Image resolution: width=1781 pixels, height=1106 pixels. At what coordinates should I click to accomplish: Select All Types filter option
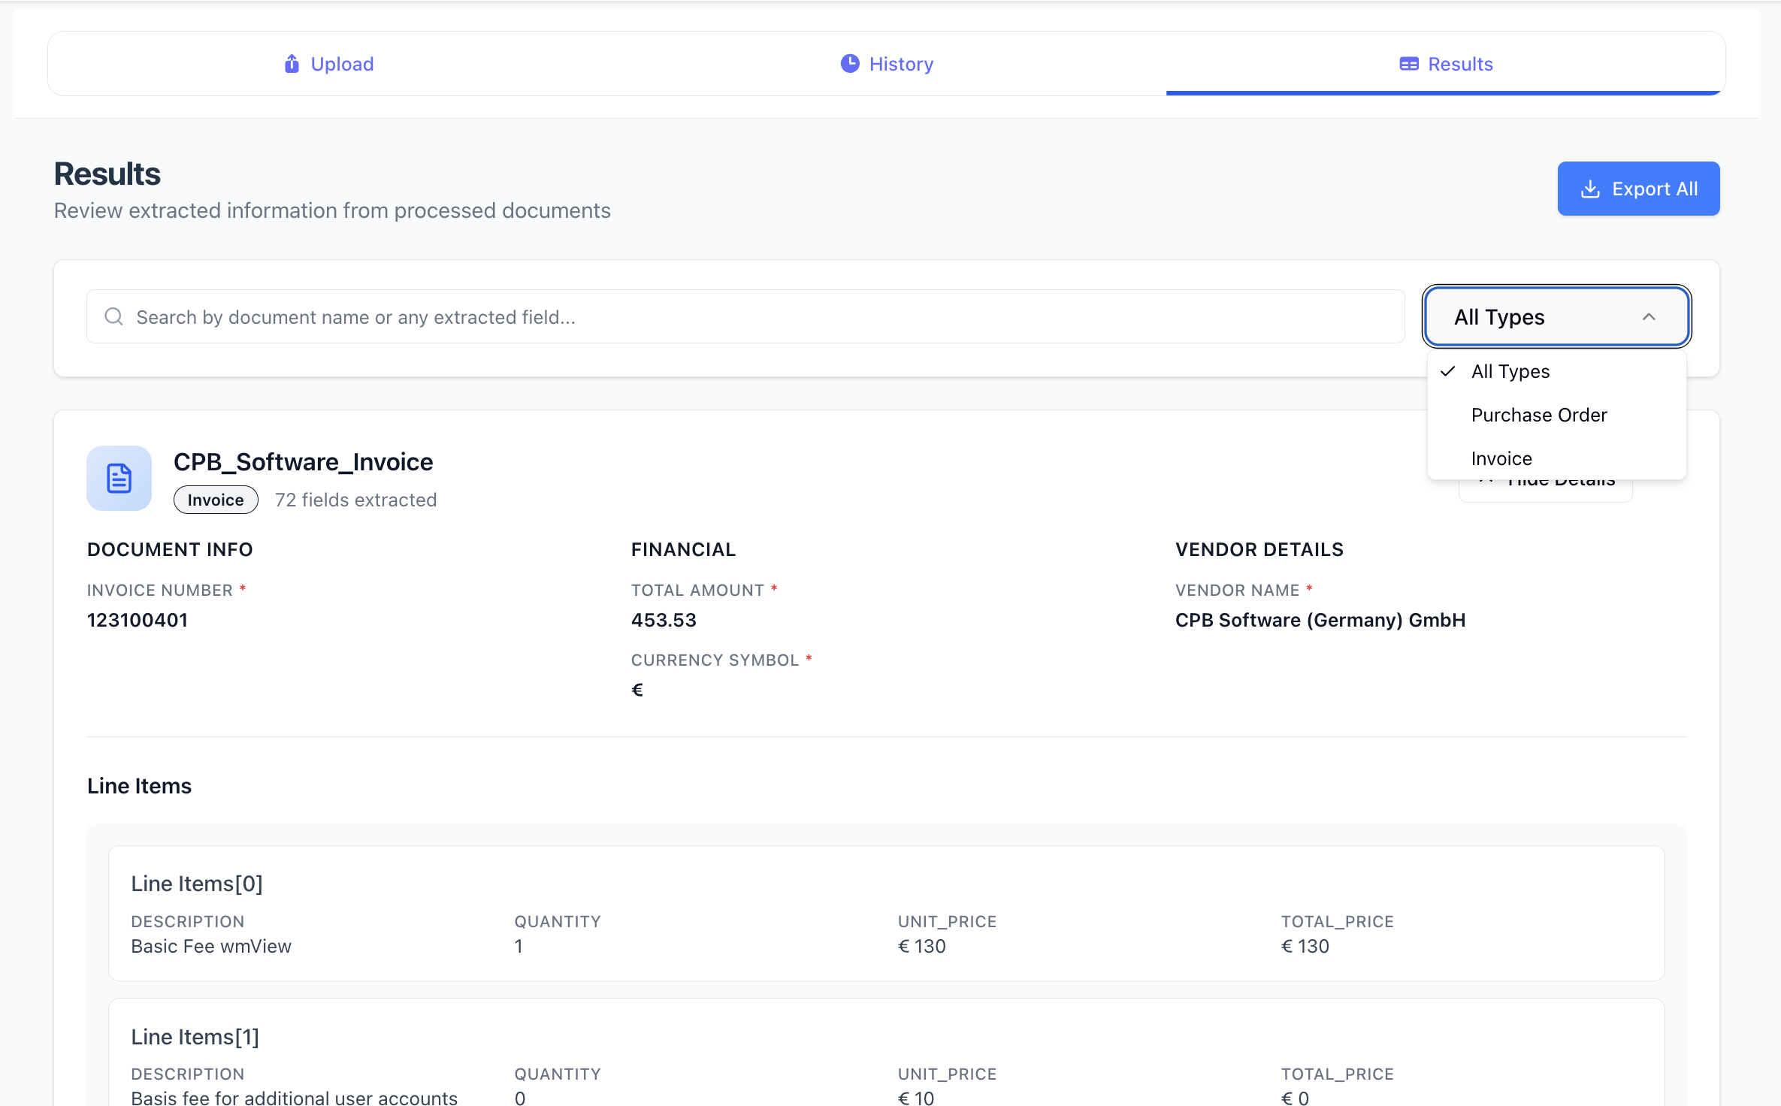[x=1510, y=371]
